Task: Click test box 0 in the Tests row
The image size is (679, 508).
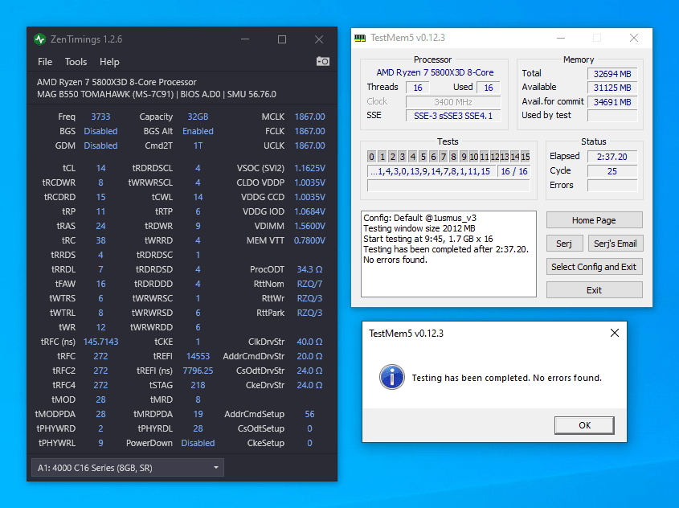Action: point(371,157)
